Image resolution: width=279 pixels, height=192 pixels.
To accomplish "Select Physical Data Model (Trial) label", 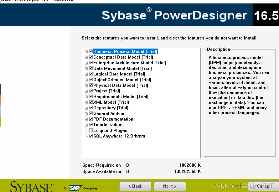I will (121, 85).
